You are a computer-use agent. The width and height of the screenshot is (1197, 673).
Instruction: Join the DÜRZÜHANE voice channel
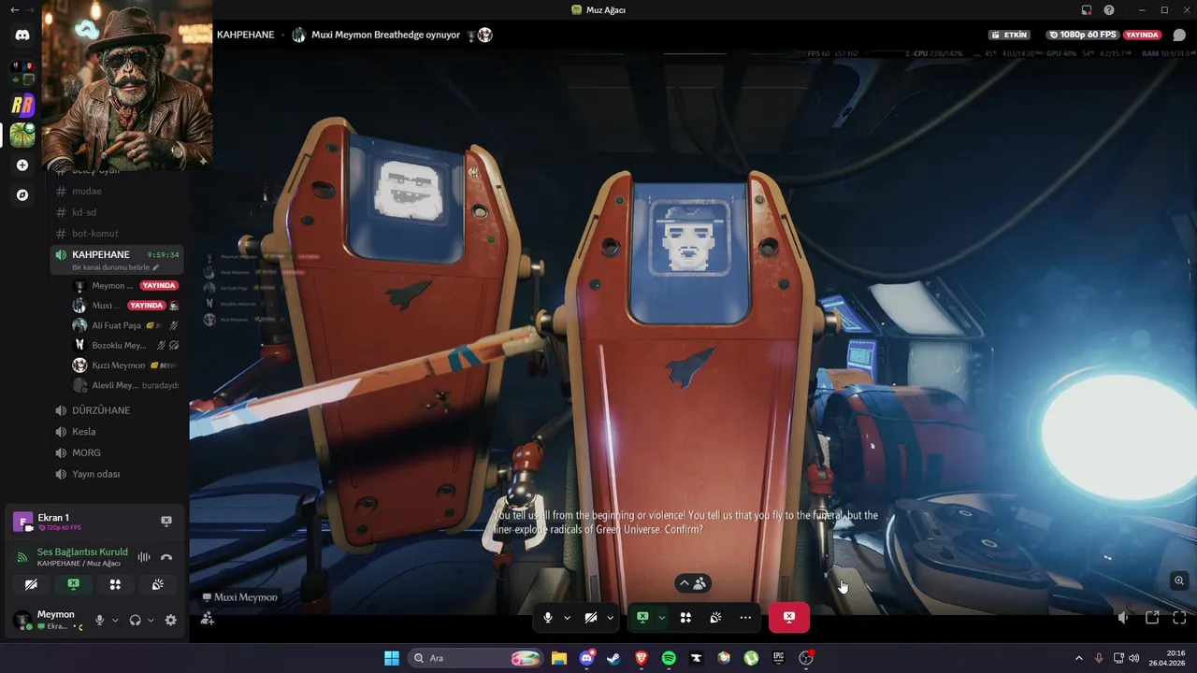tap(101, 410)
